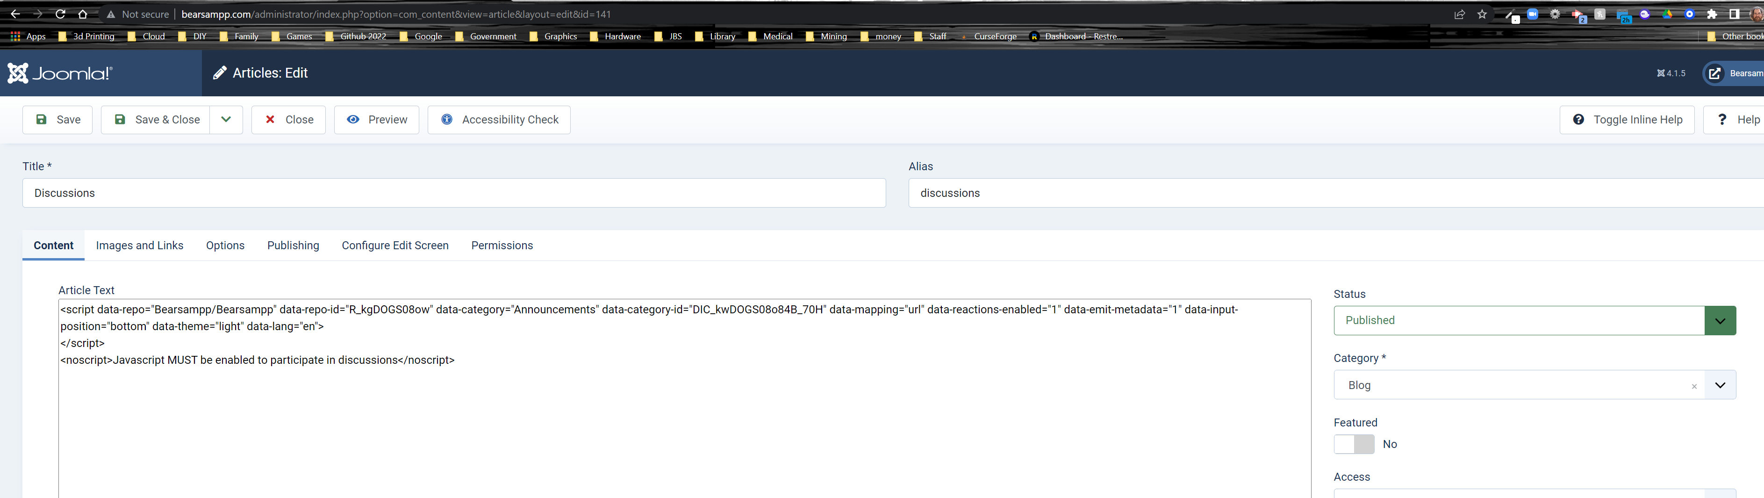Open Bearsampp site via external link icon
The width and height of the screenshot is (1764, 498).
coord(1715,73)
